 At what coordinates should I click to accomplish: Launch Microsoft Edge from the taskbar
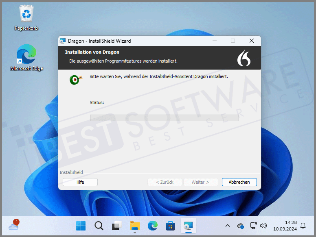(x=153, y=226)
